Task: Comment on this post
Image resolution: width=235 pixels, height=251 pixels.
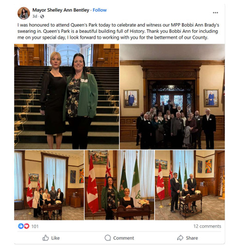Action: pos(119,238)
